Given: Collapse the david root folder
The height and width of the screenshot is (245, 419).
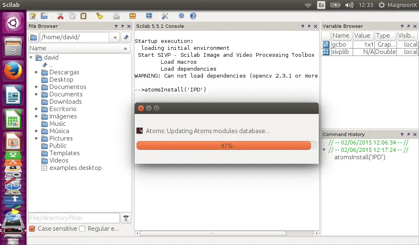Looking at the screenshot, I should pos(31,57).
